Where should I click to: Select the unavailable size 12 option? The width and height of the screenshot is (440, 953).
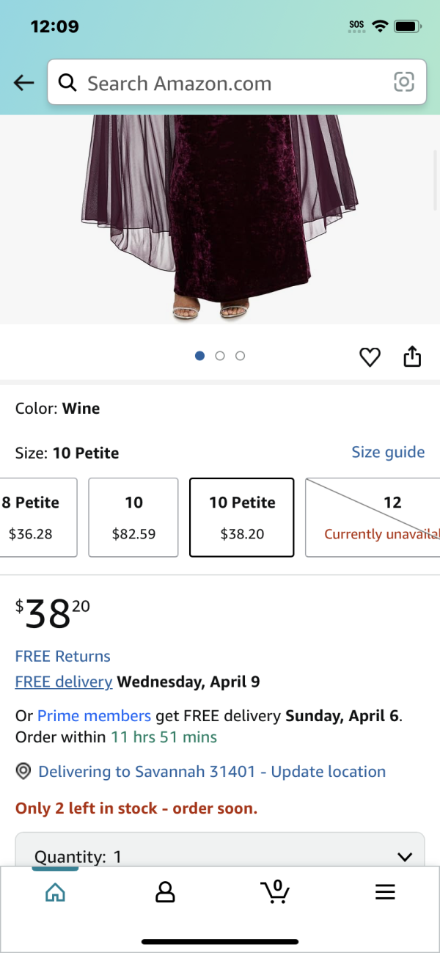pos(373,517)
